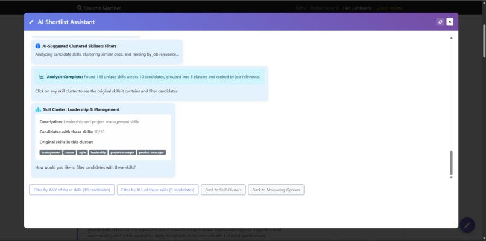The height and width of the screenshot is (241, 486).
Task: Click the brain icon next to AI-Suggested Clustered Skillsets
Action: pyautogui.click(x=38, y=46)
